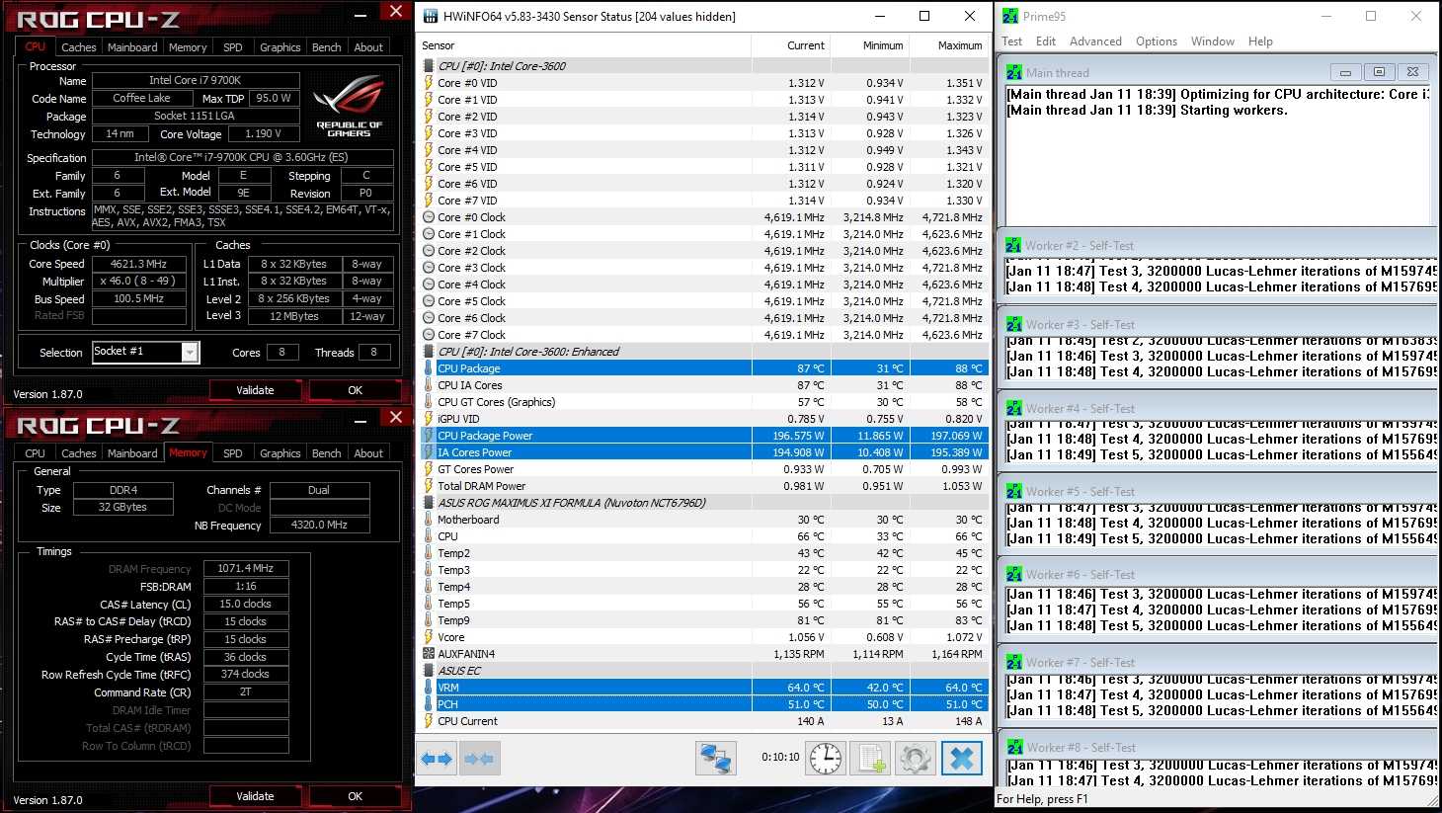Close sensors using the blue X icon
Screen dimensions: 1442x813
(961, 759)
